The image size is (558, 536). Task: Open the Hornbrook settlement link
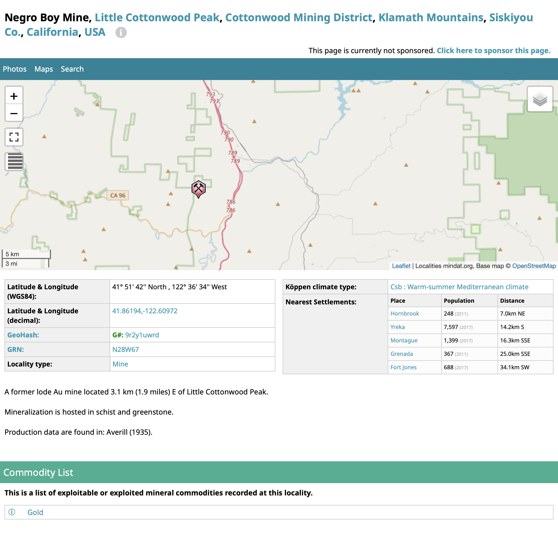point(404,313)
